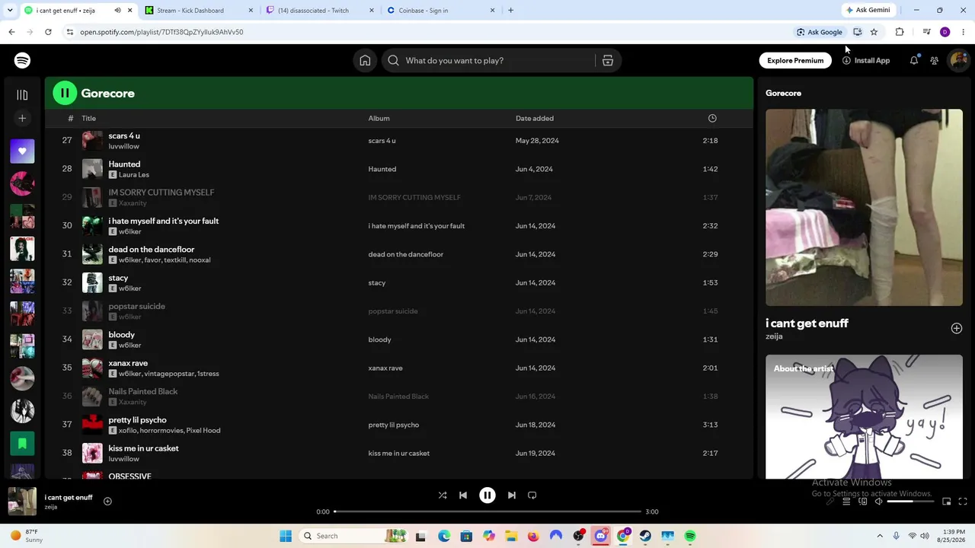Open the Spotify logo home link
The height and width of the screenshot is (548, 975).
pyautogui.click(x=22, y=61)
